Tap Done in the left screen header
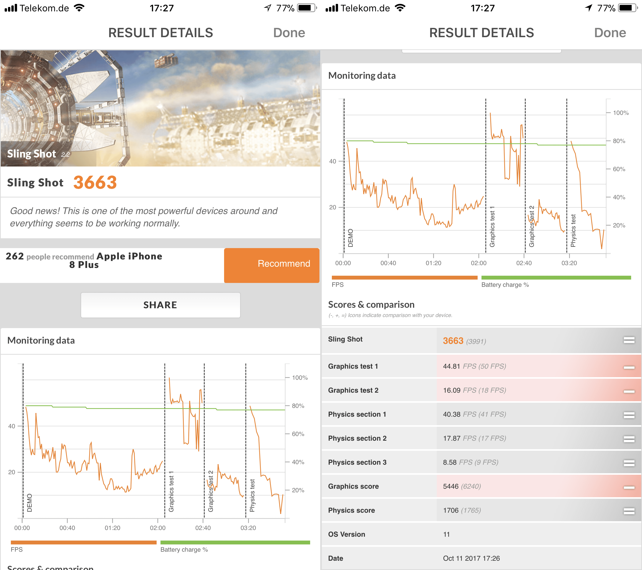This screenshot has width=642, height=570. pos(289,33)
